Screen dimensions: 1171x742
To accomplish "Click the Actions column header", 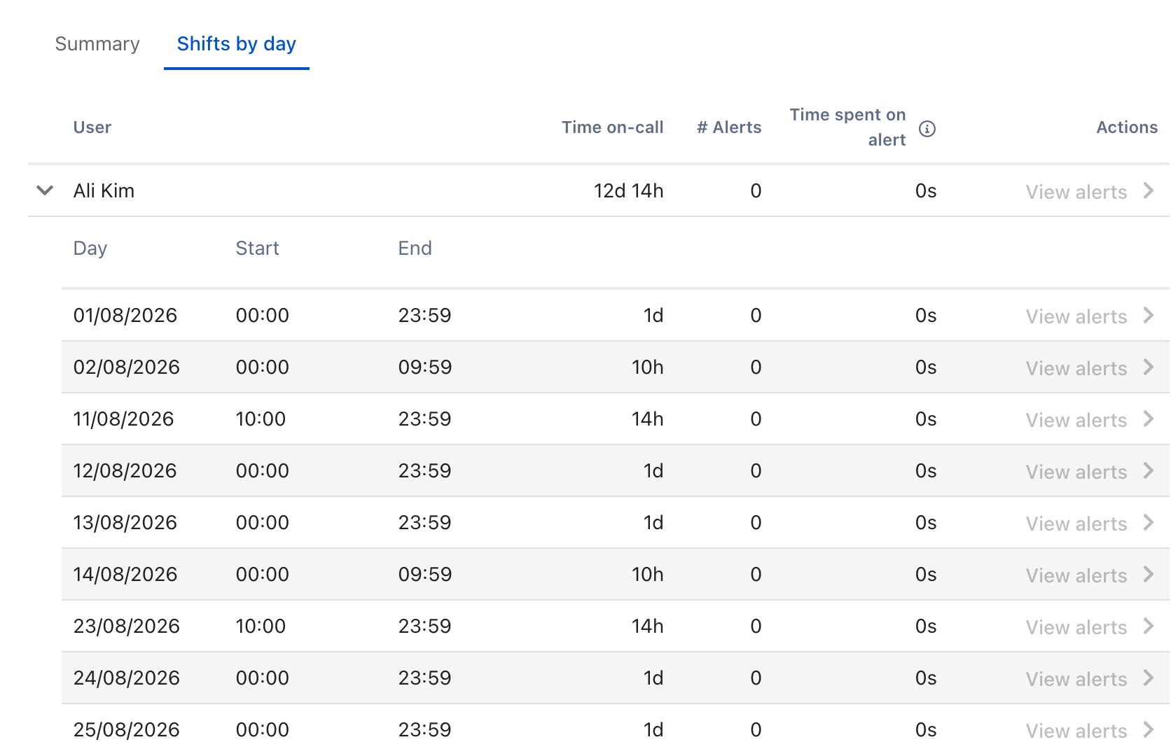I will (x=1127, y=127).
